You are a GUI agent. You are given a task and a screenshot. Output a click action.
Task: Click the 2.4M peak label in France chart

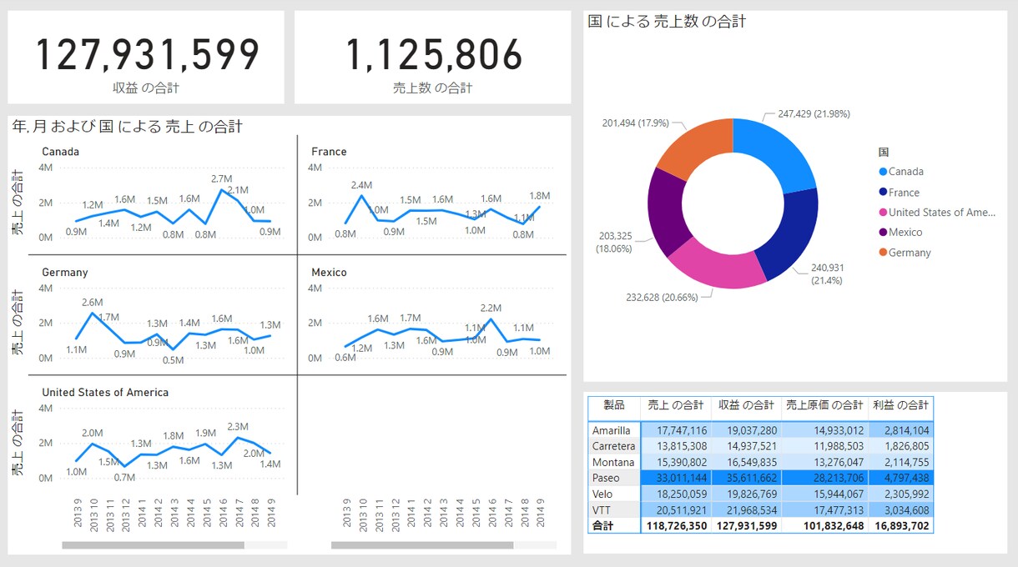[x=361, y=184]
